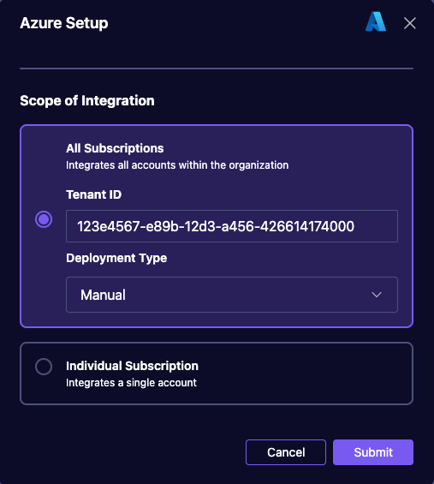Click the Manual value in the dropdown

click(x=103, y=295)
